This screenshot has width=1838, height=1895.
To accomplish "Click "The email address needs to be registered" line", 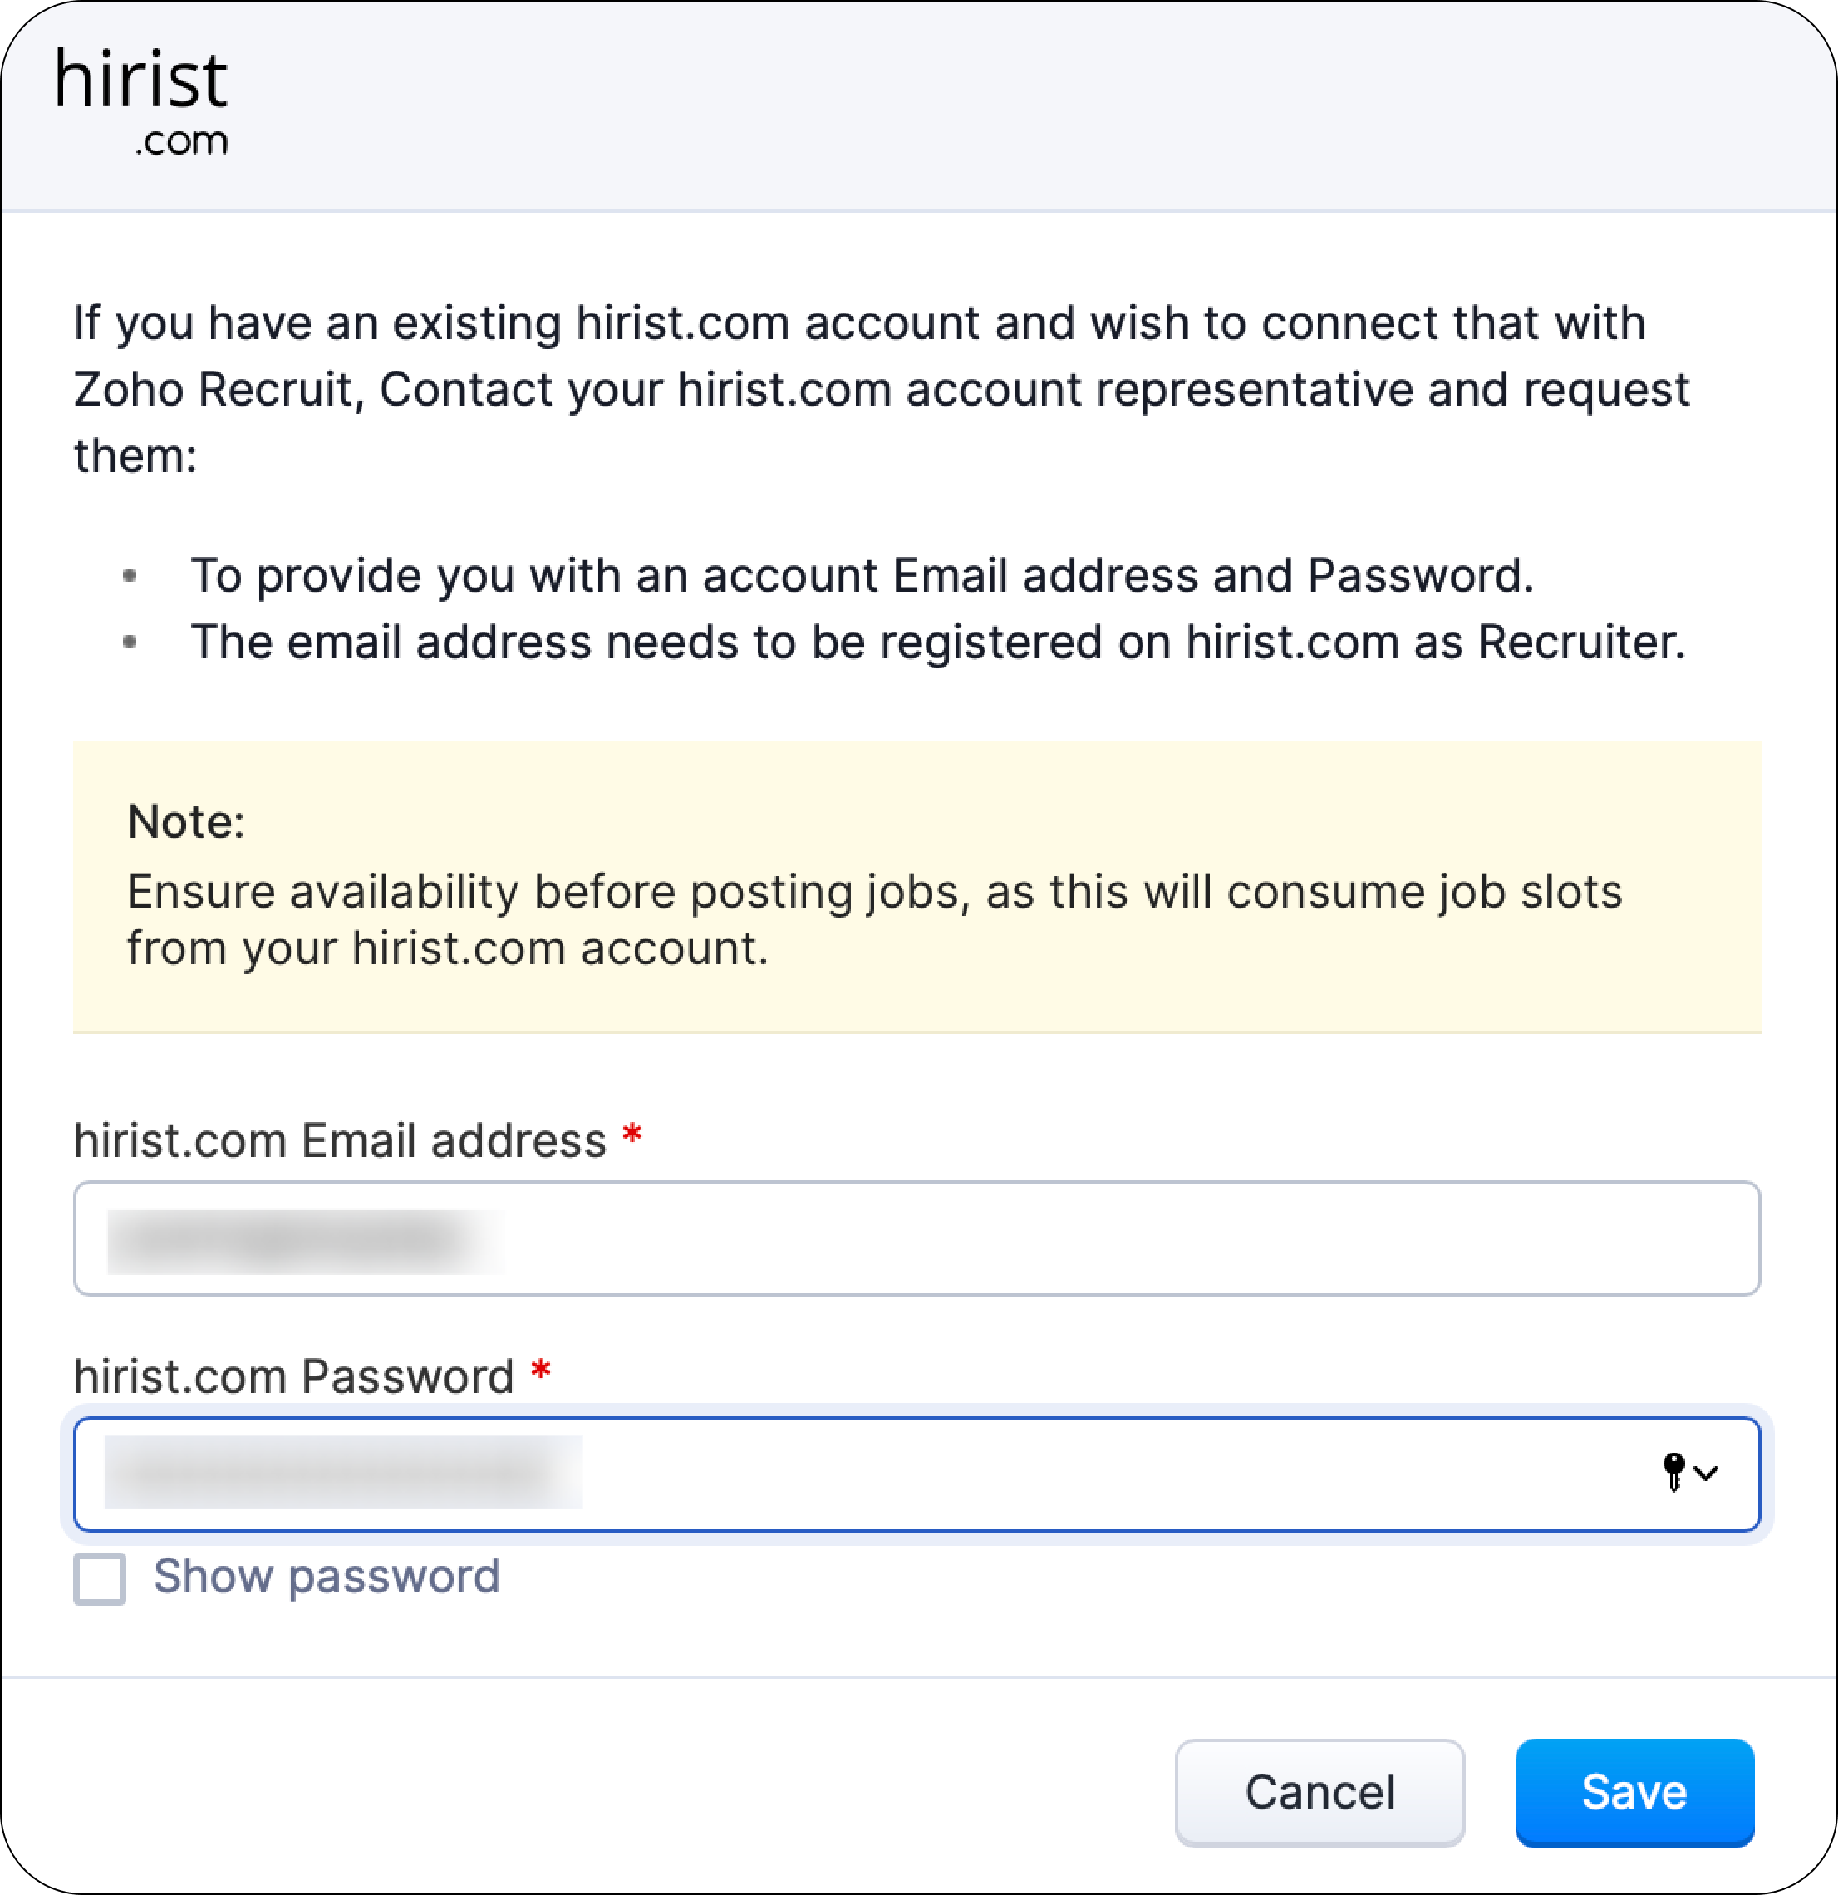I will pyautogui.click(x=937, y=642).
